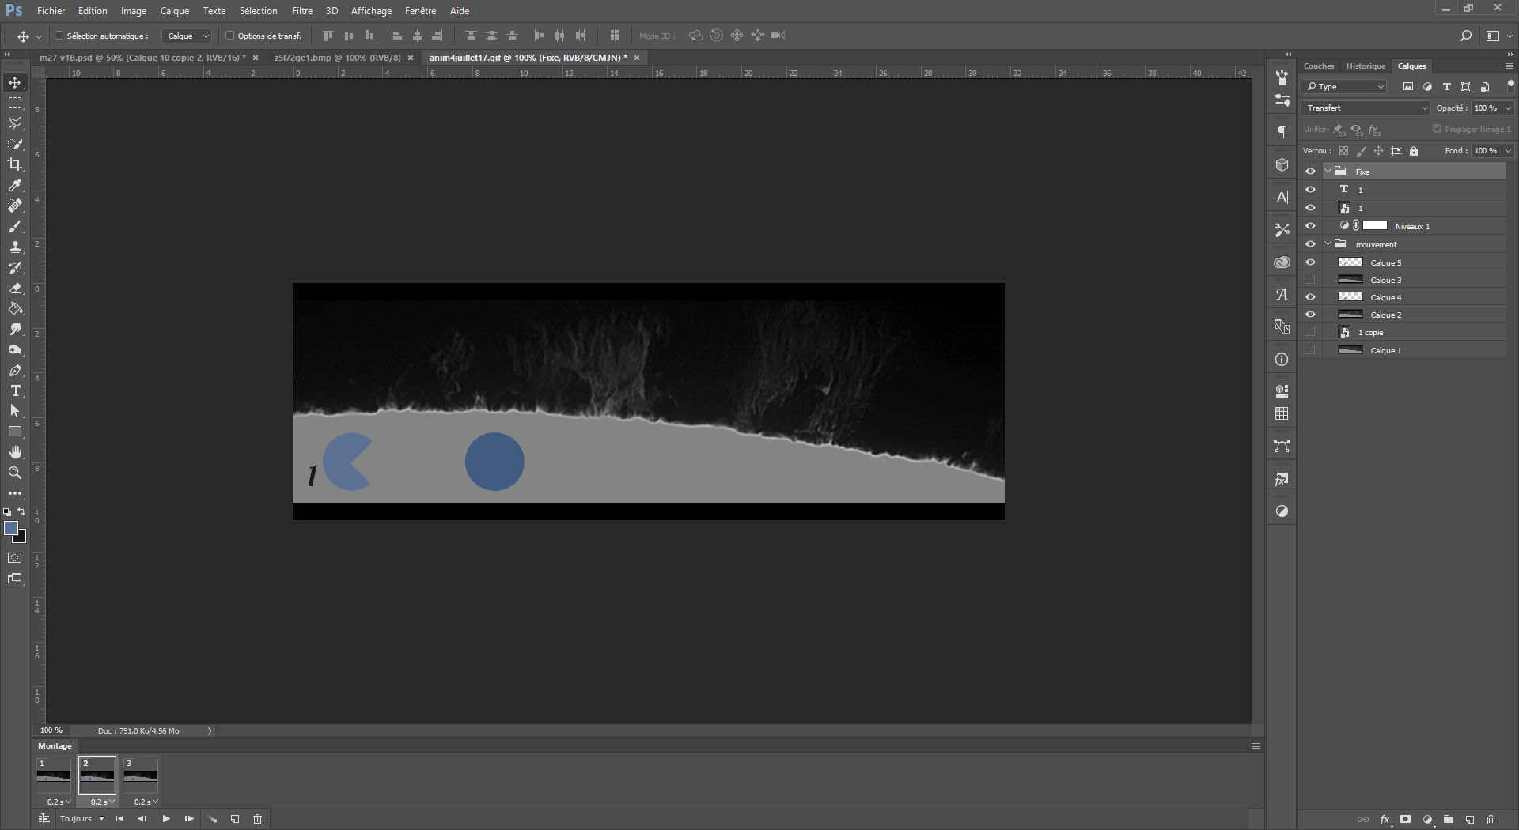Switch to the m27-v1B.psd document tab

(142, 58)
